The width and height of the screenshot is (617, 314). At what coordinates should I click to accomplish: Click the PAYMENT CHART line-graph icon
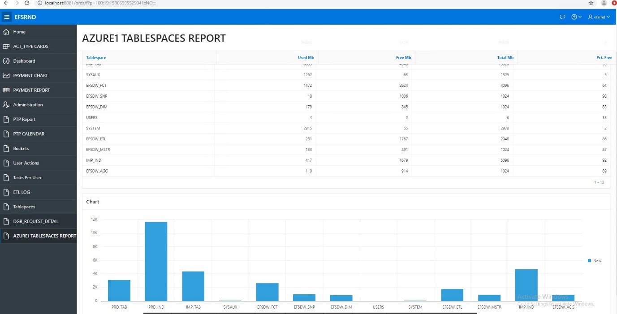[6, 76]
